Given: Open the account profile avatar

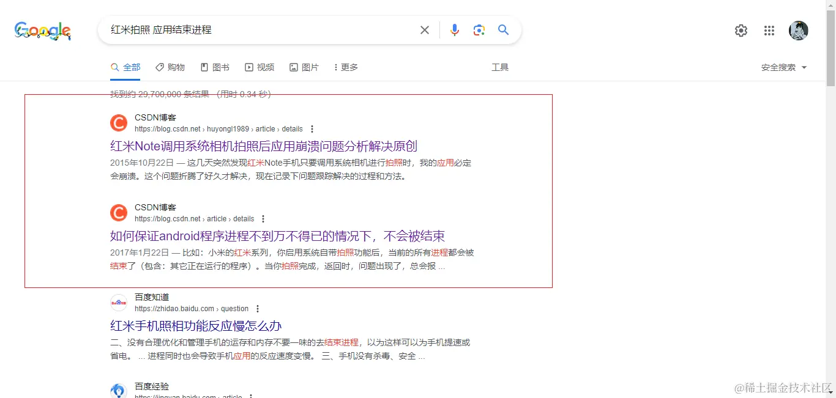Looking at the screenshot, I should pos(798,31).
